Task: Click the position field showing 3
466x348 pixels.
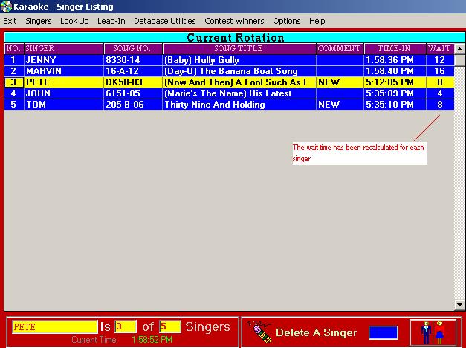Action: click(126, 327)
